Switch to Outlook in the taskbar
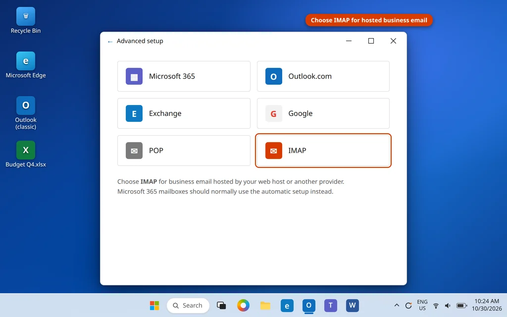This screenshot has width=507, height=317. [x=309, y=305]
